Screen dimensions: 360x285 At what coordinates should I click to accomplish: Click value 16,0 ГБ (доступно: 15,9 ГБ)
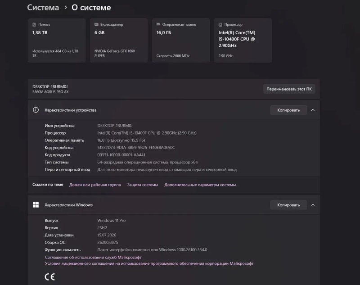pyautogui.click(x=121, y=140)
